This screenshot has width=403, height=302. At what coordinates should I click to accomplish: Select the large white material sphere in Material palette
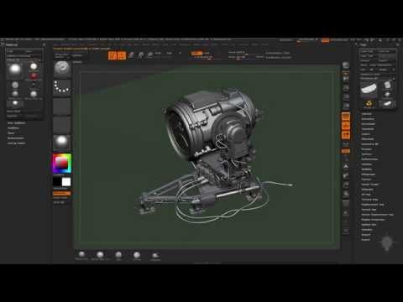[15, 70]
